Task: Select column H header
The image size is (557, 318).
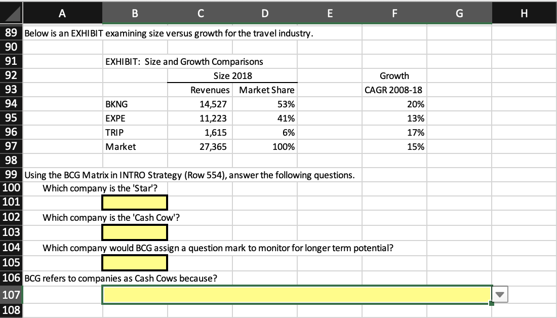Action: (524, 13)
